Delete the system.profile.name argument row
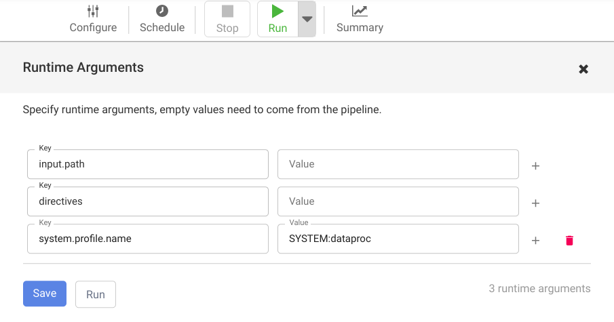The width and height of the screenshot is (614, 322). click(x=569, y=240)
